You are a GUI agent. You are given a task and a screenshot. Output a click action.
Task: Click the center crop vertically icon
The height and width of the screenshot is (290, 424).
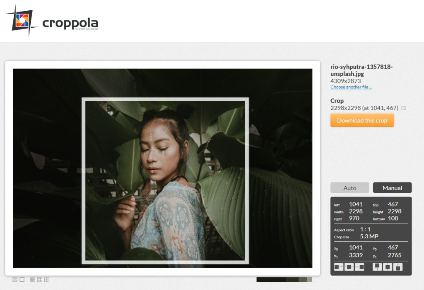tap(388, 267)
